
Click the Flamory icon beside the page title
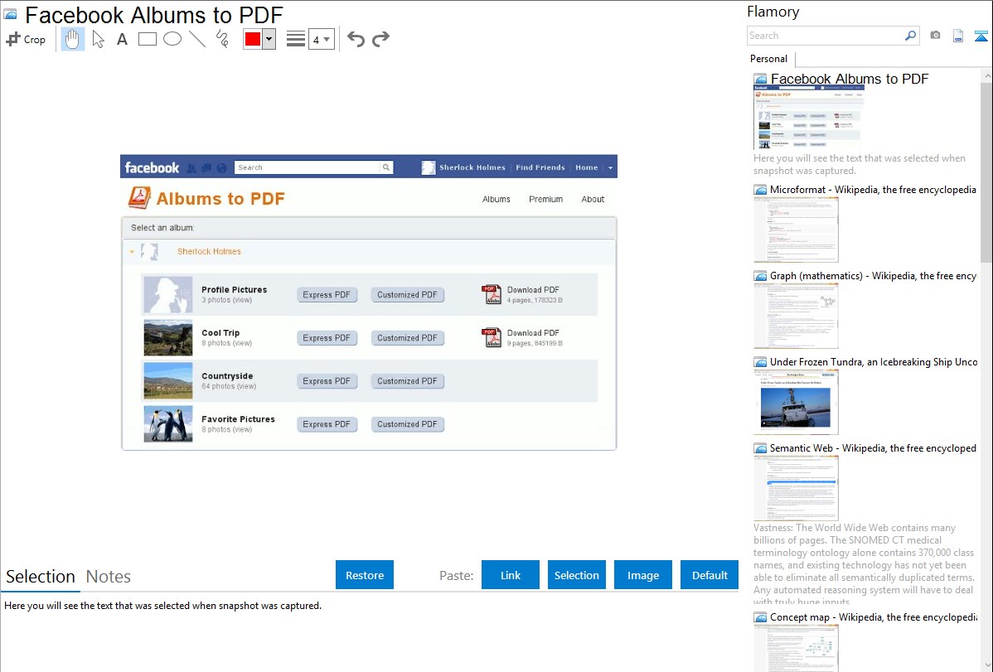10,14
